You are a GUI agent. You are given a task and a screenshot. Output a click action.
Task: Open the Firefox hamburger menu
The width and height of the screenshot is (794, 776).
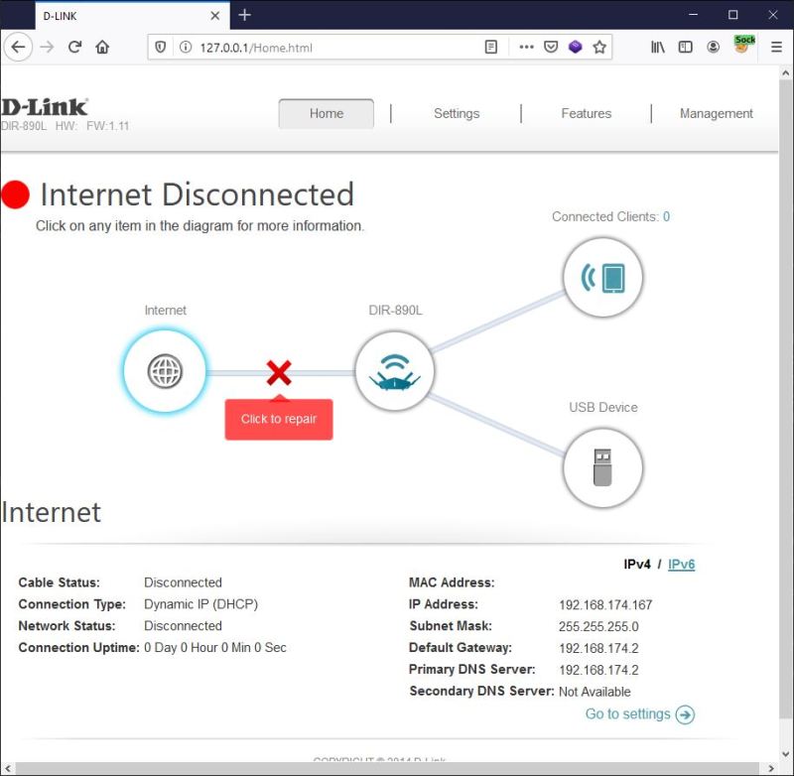776,47
